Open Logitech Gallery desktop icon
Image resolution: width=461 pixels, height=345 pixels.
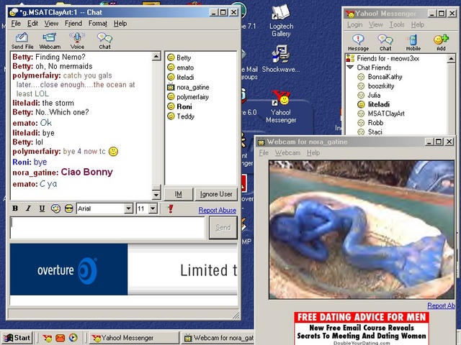[282, 21]
